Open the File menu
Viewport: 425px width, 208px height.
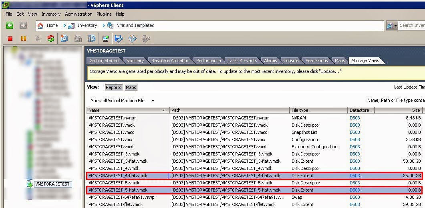[9, 14]
